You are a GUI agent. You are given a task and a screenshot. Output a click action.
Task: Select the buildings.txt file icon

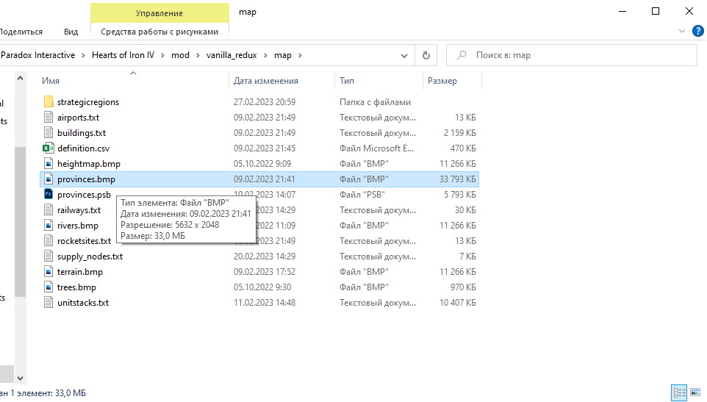coord(49,132)
